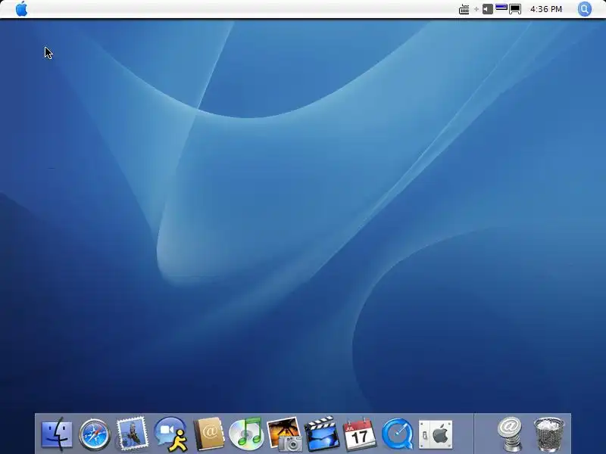606x454 pixels.
Task: Click the 4:36 PM clock
Action: pos(546,9)
